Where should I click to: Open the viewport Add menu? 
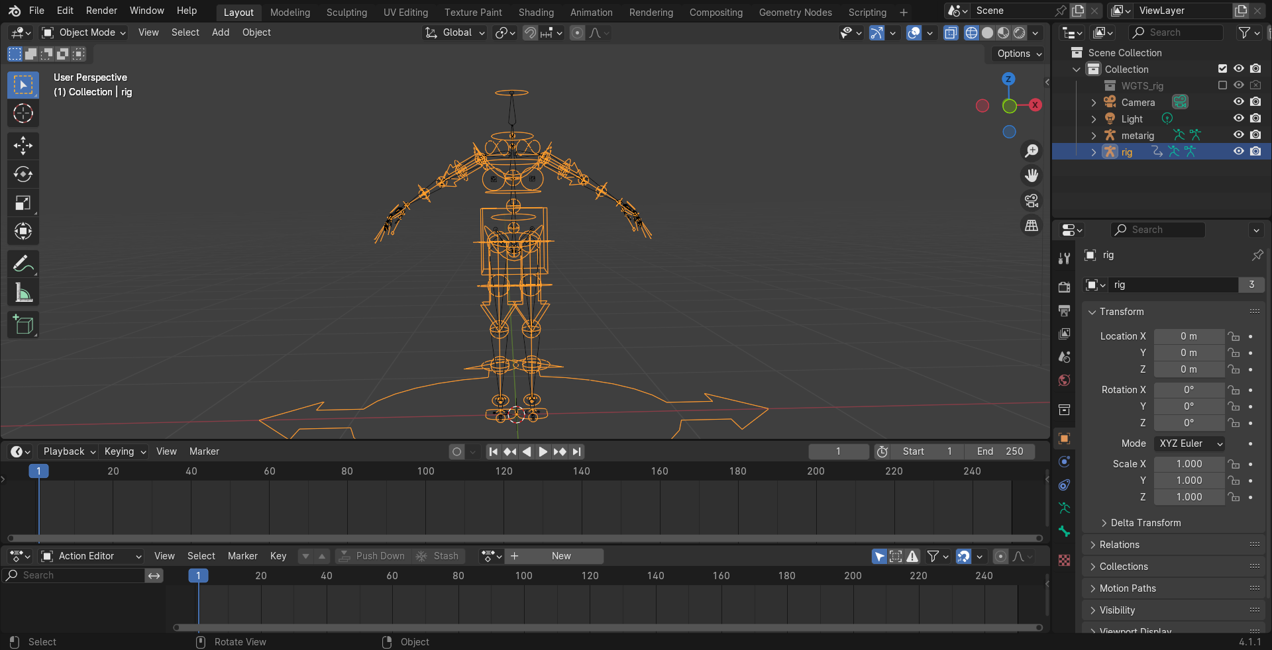pos(221,32)
